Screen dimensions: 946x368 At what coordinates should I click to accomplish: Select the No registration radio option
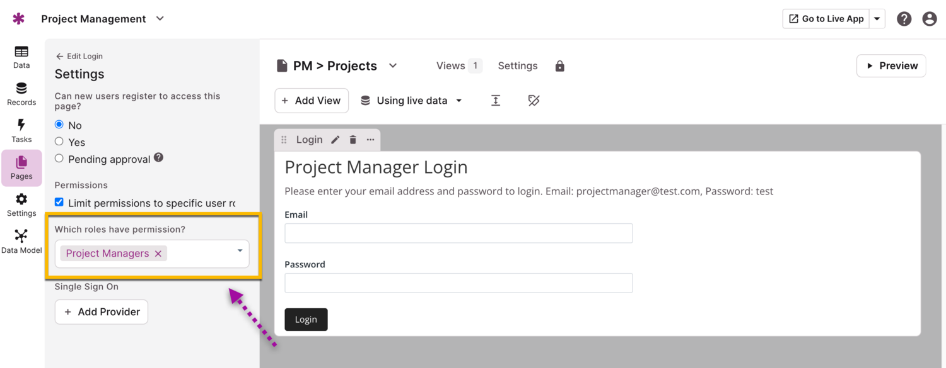[x=59, y=125]
